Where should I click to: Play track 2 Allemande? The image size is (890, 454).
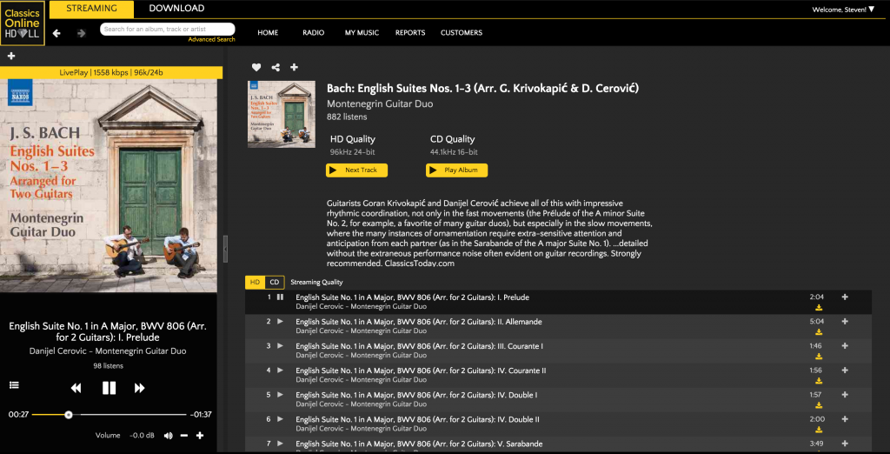(280, 321)
